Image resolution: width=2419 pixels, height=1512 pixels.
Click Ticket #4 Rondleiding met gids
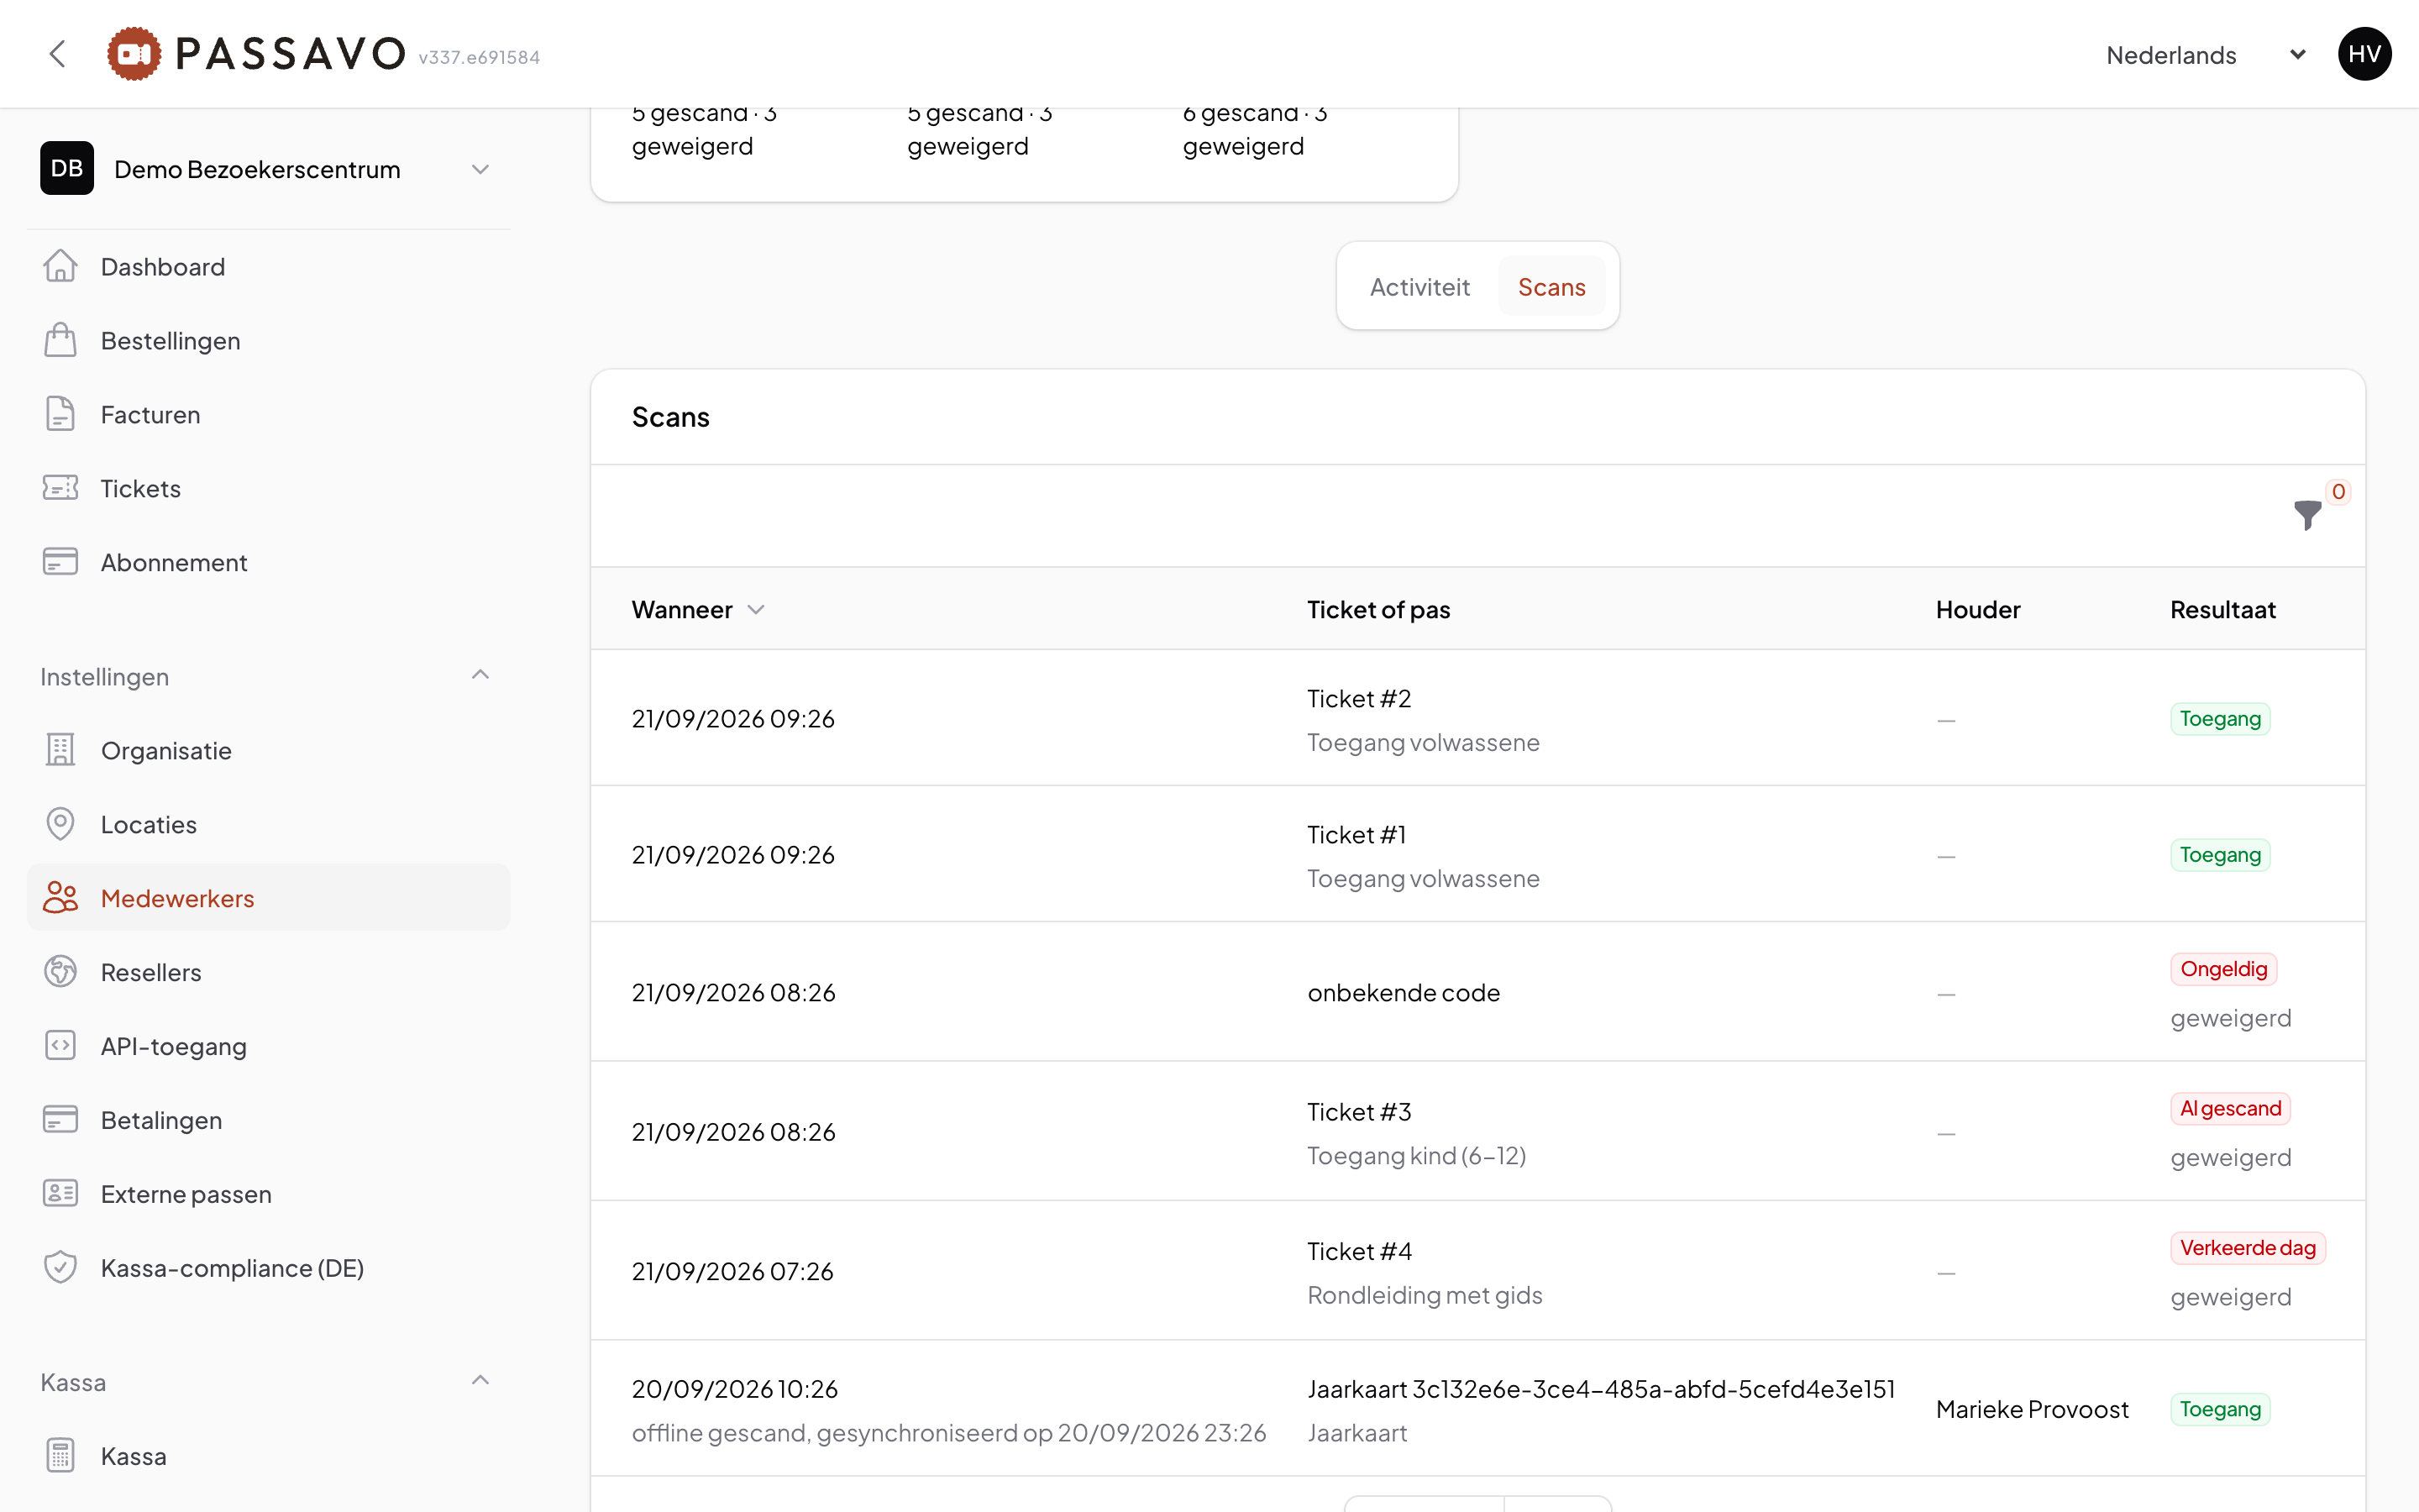[1477, 1272]
